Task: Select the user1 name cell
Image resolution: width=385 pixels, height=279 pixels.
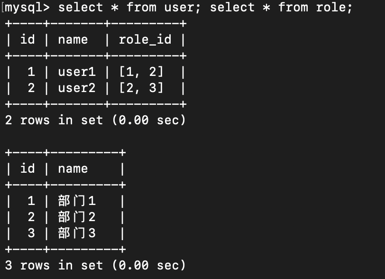Action: (x=76, y=72)
